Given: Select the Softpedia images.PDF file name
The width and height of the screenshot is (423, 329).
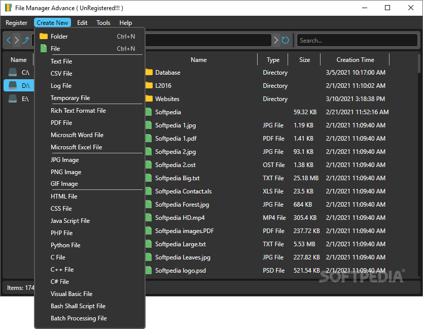Looking at the screenshot, I should pyautogui.click(x=185, y=231).
